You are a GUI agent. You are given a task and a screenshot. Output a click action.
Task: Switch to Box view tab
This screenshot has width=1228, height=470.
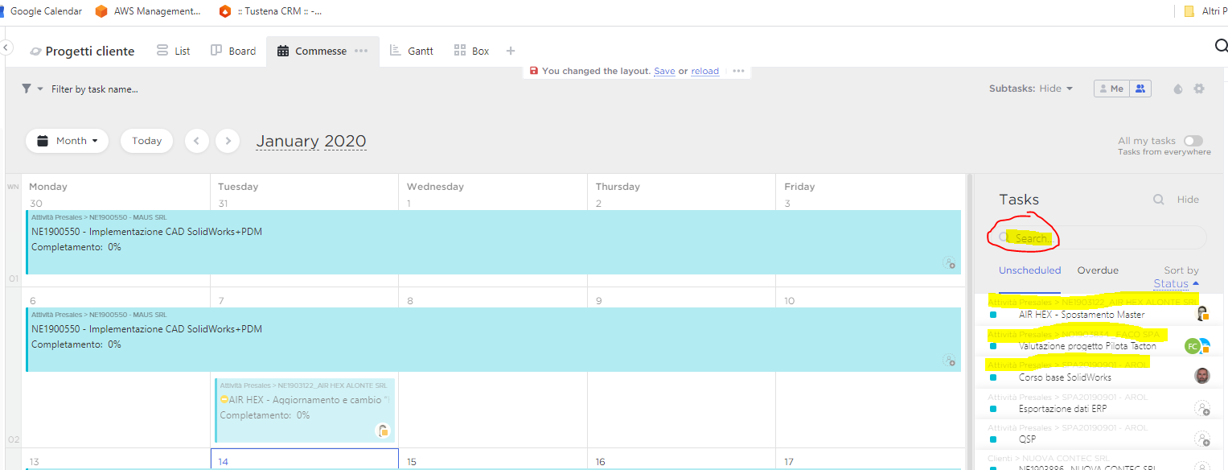point(472,51)
